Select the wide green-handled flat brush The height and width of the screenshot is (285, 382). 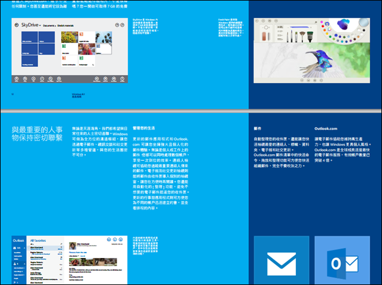[x=310, y=36]
